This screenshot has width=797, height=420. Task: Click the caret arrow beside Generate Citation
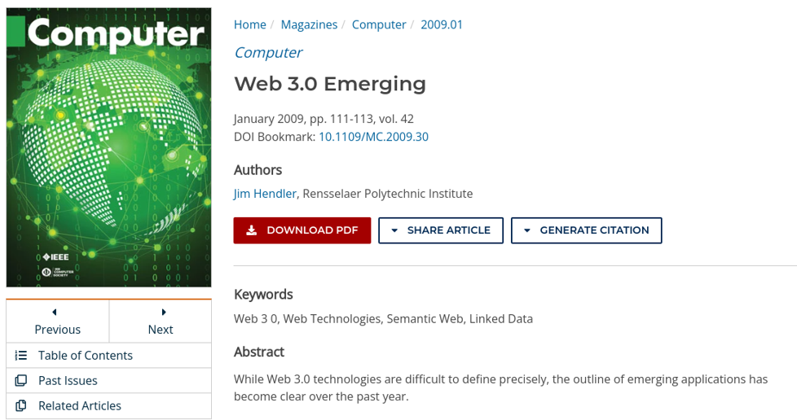527,230
